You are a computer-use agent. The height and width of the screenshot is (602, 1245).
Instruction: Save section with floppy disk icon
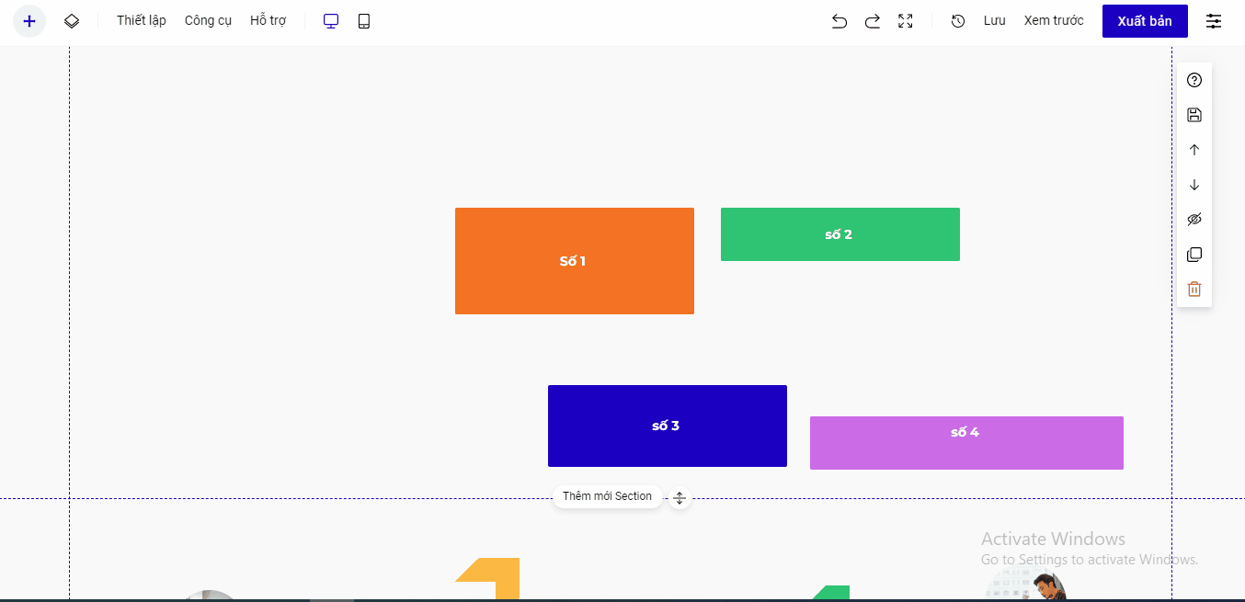(x=1194, y=115)
